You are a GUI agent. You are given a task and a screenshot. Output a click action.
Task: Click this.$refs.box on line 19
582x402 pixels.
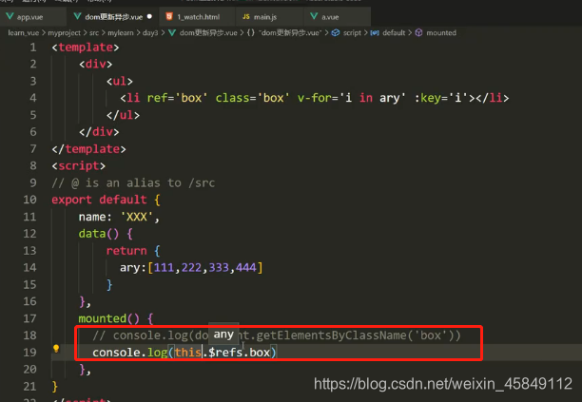point(223,352)
